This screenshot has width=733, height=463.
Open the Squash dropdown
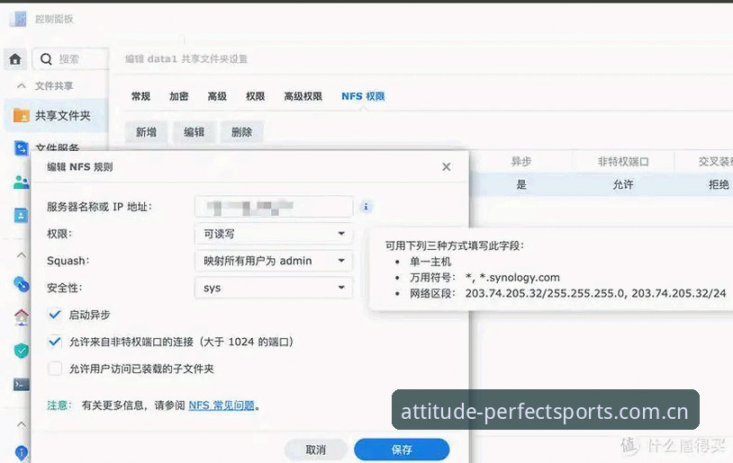[274, 261]
